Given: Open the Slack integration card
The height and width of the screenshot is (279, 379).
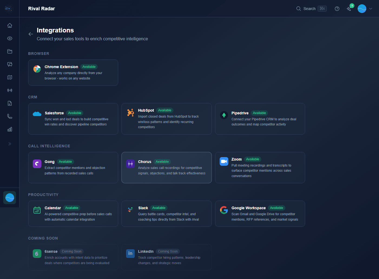Looking at the screenshot, I should pos(166,214).
